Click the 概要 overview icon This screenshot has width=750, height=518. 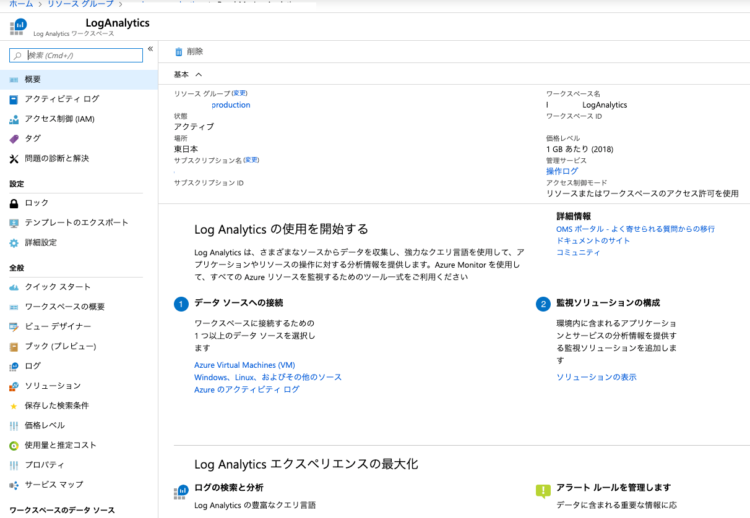tap(14, 80)
